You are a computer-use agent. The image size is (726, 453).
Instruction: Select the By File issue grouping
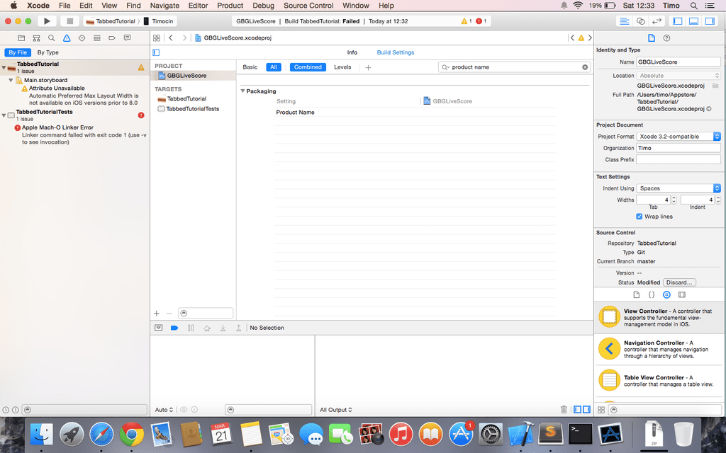coord(18,52)
